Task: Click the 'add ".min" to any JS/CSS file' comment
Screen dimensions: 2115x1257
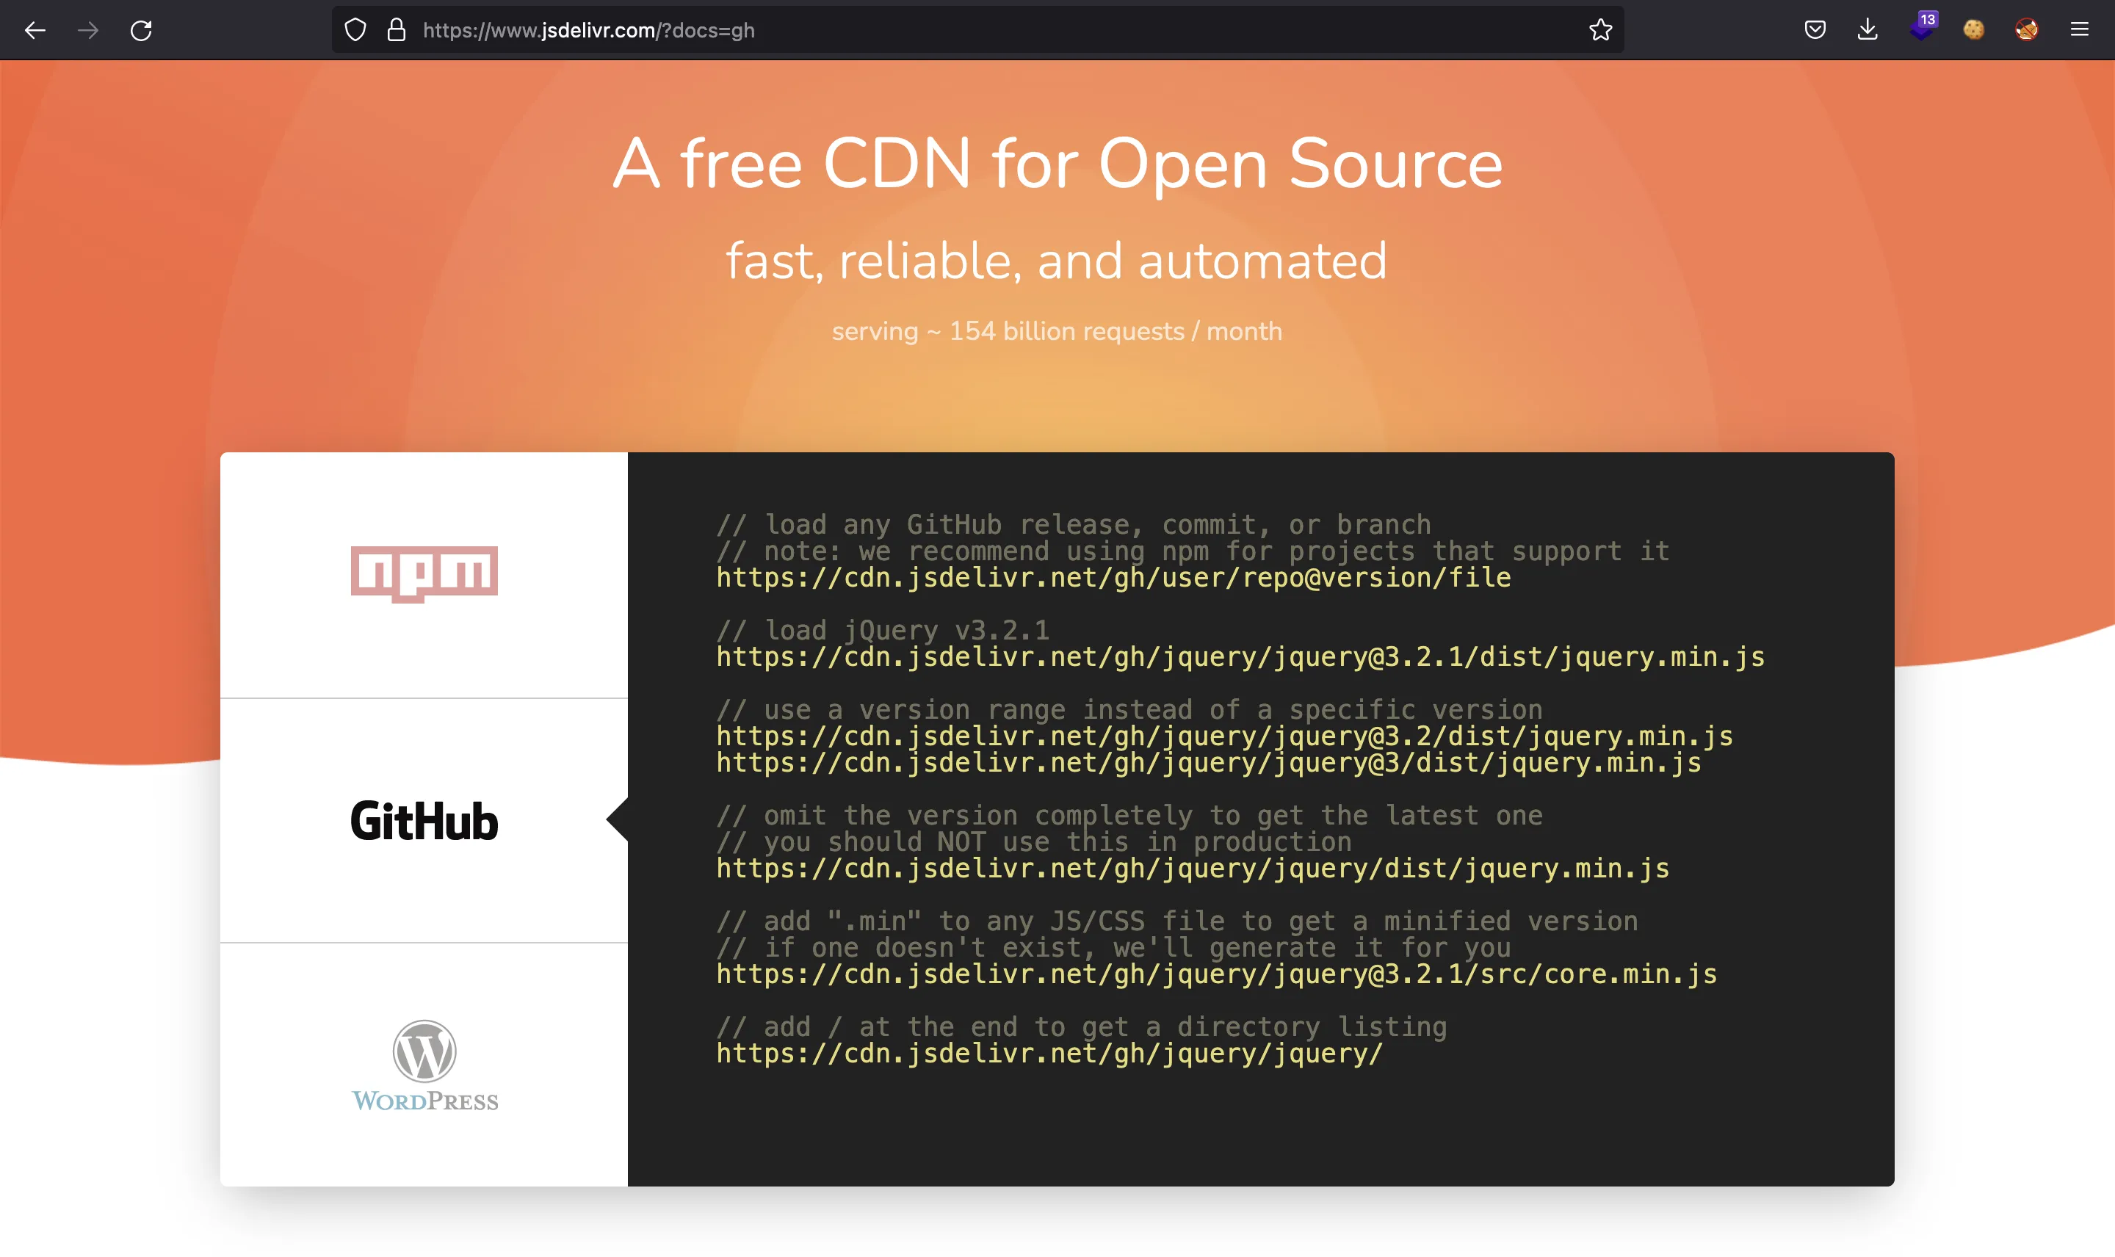Action: click(1177, 921)
